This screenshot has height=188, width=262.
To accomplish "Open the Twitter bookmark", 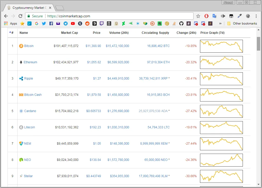I will (x=44, y=24).
